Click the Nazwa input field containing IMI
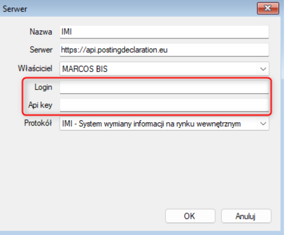 tap(164, 32)
